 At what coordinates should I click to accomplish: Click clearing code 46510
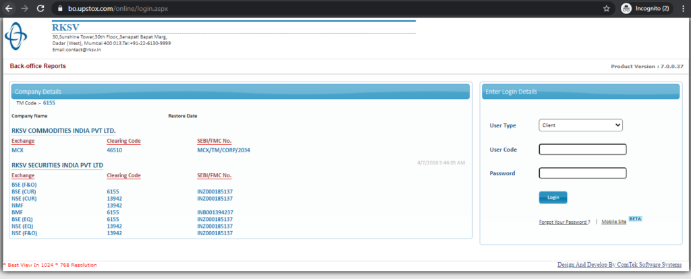tap(115, 150)
